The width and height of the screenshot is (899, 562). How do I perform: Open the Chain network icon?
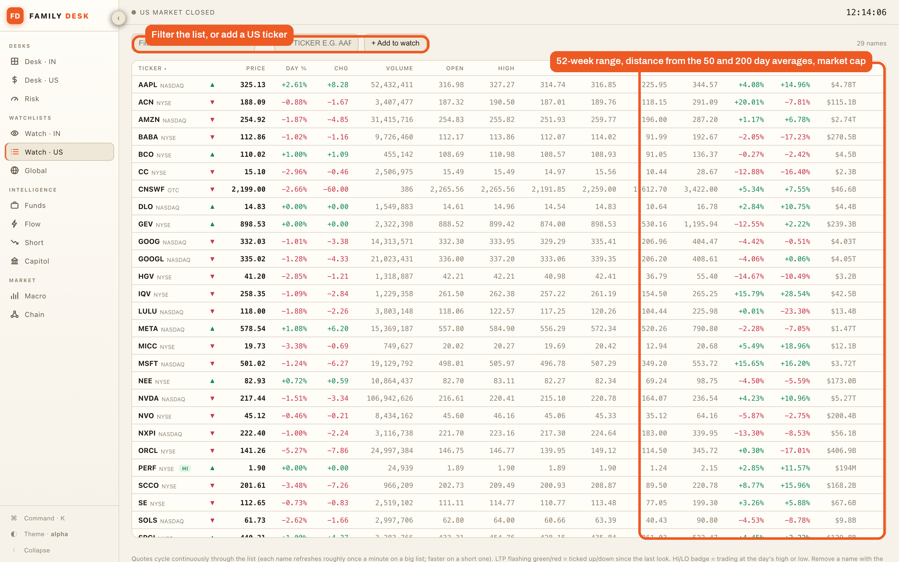pyautogui.click(x=15, y=314)
